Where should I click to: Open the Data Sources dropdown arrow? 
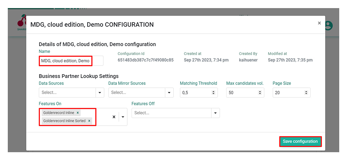pos(100,93)
